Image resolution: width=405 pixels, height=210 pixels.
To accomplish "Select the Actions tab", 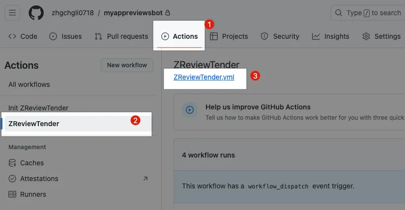I will pyautogui.click(x=179, y=36).
